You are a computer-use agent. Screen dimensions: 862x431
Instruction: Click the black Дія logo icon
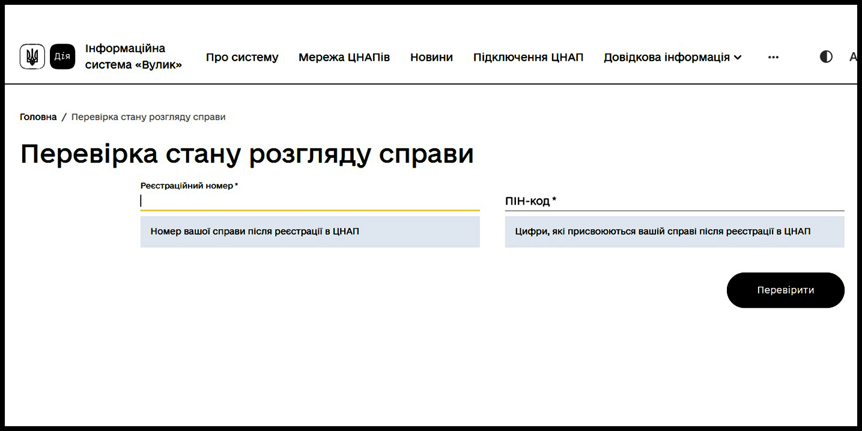[x=62, y=57]
